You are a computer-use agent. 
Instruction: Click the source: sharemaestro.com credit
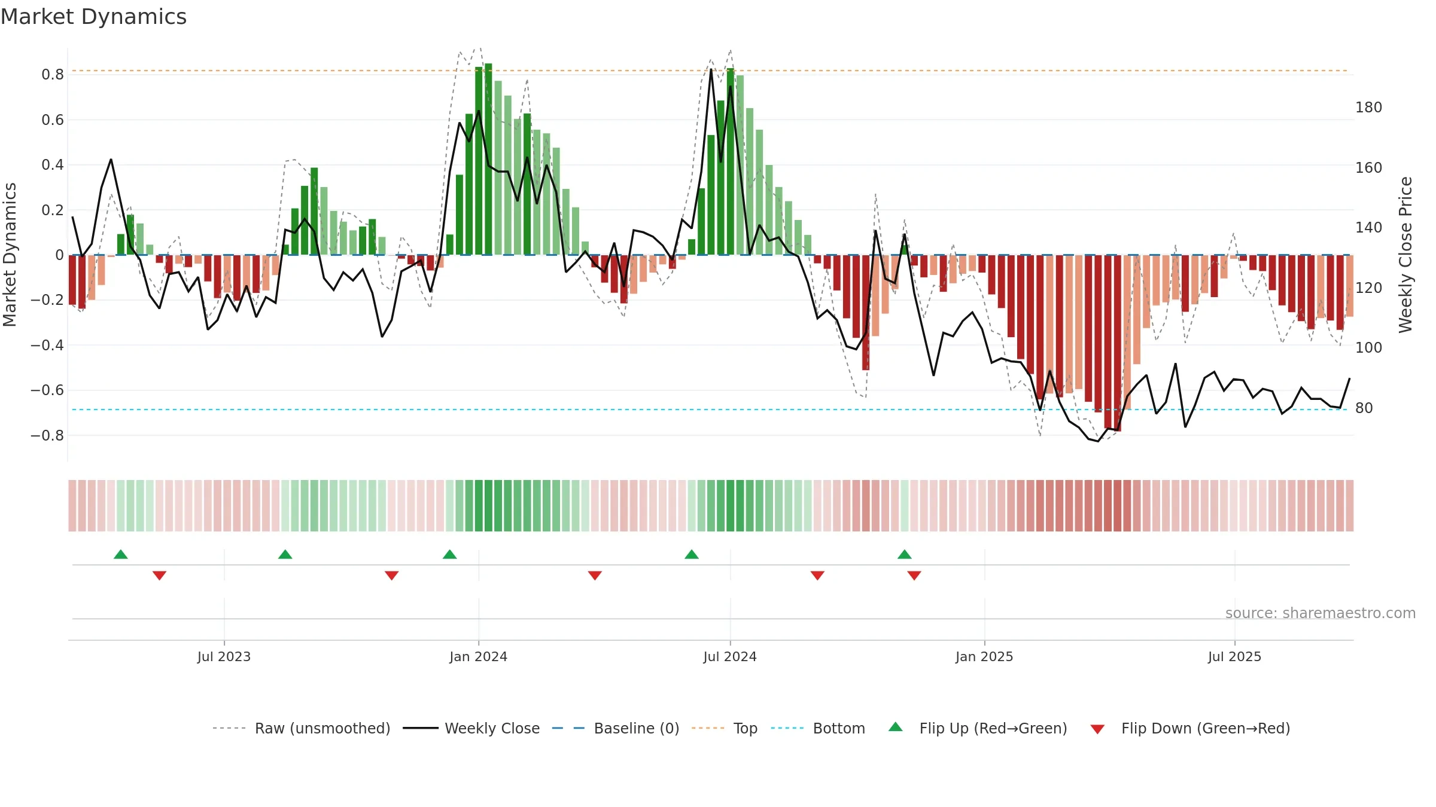(1321, 613)
